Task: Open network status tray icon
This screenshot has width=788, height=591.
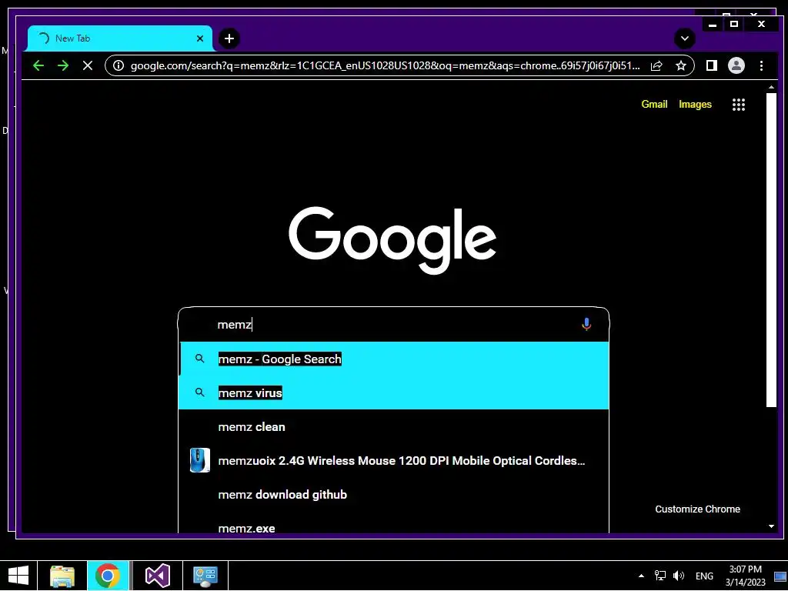Action: coord(659,576)
